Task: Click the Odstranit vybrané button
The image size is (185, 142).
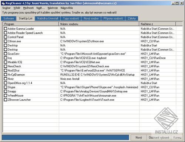Action: (x=159, y=138)
